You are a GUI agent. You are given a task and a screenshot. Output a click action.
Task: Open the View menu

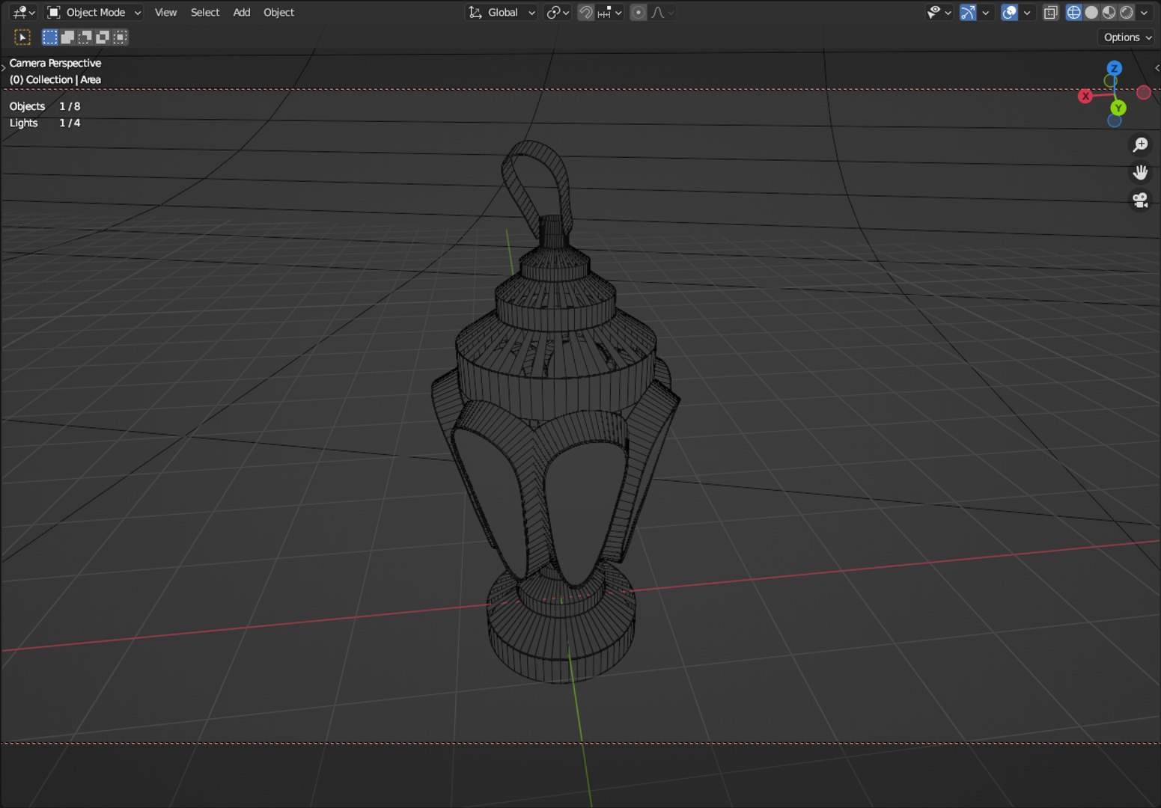(165, 12)
